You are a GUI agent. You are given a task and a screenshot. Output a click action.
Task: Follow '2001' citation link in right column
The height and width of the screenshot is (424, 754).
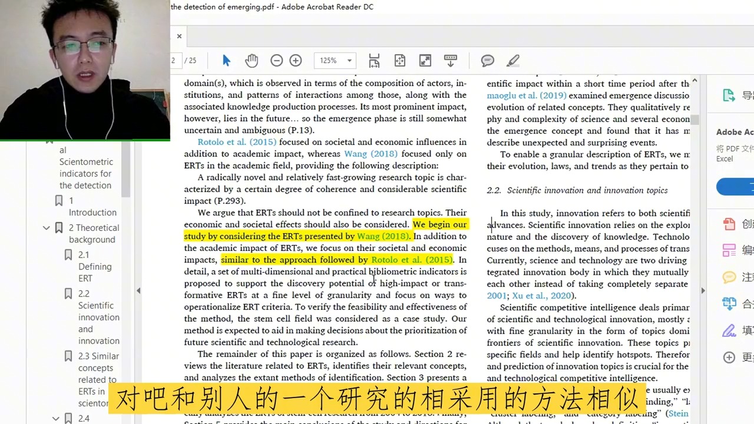[496, 296]
